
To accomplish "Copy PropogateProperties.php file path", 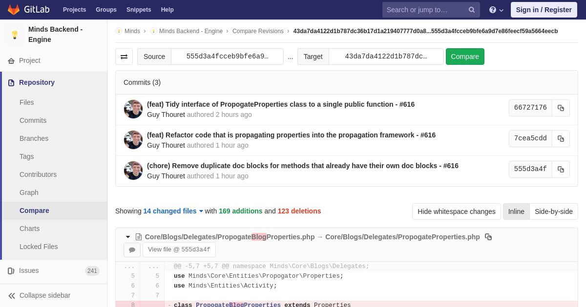I will coord(488,237).
